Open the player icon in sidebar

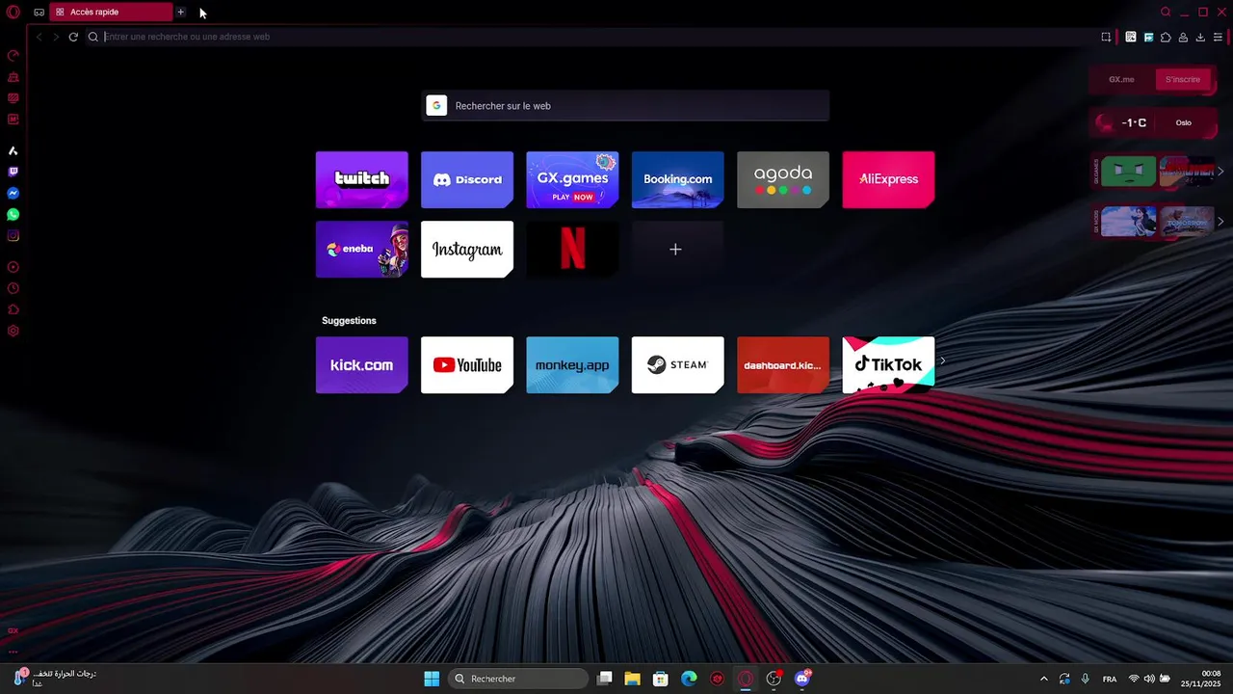13,267
